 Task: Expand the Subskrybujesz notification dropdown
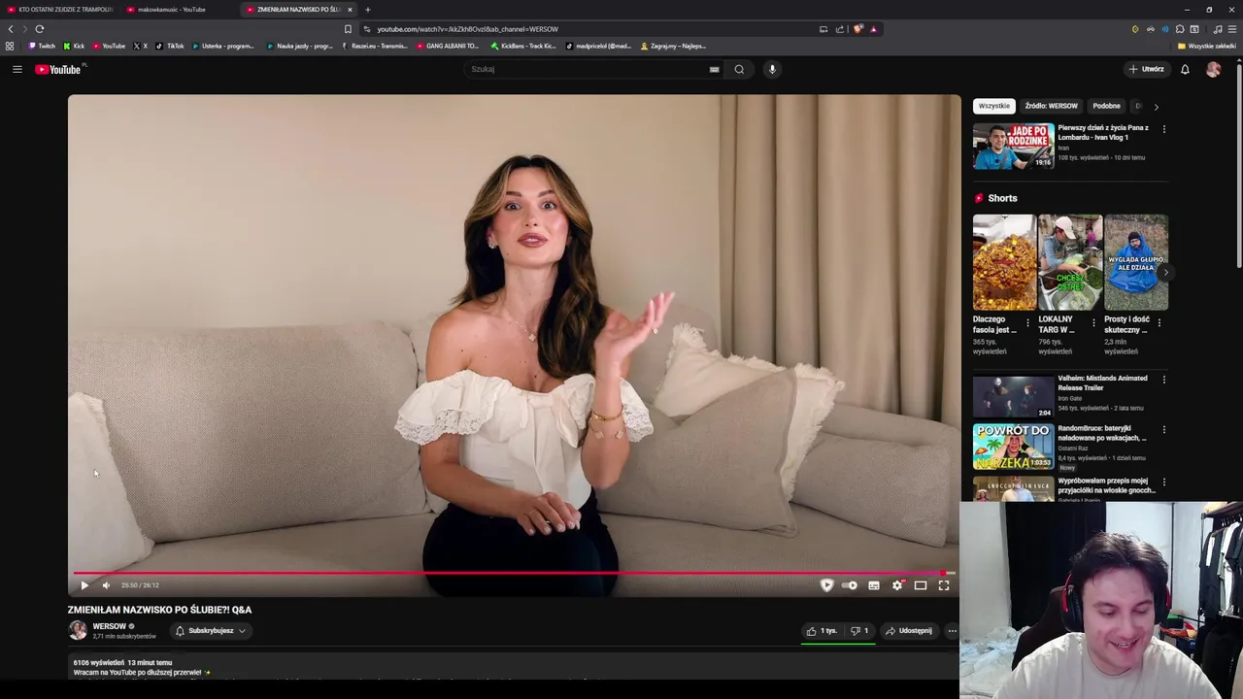(x=211, y=631)
